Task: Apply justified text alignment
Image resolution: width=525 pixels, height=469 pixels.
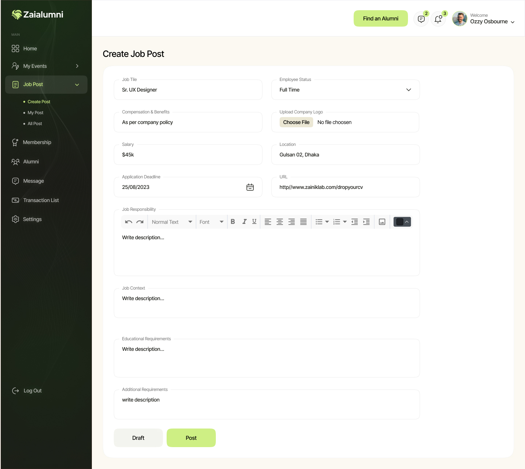Action: (x=303, y=221)
